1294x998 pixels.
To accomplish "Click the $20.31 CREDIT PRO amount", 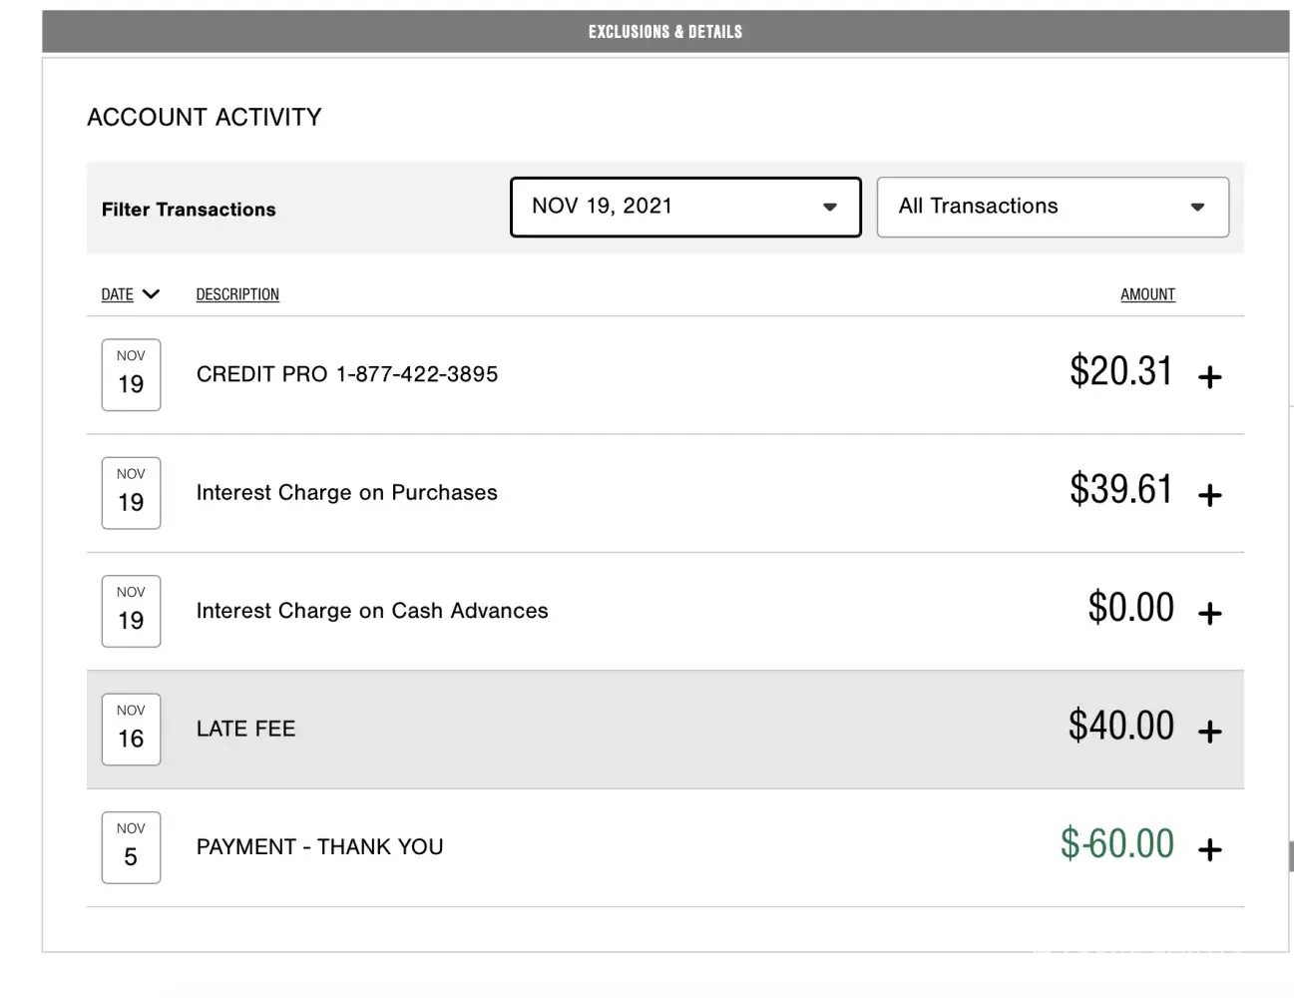I will coord(1120,371).
